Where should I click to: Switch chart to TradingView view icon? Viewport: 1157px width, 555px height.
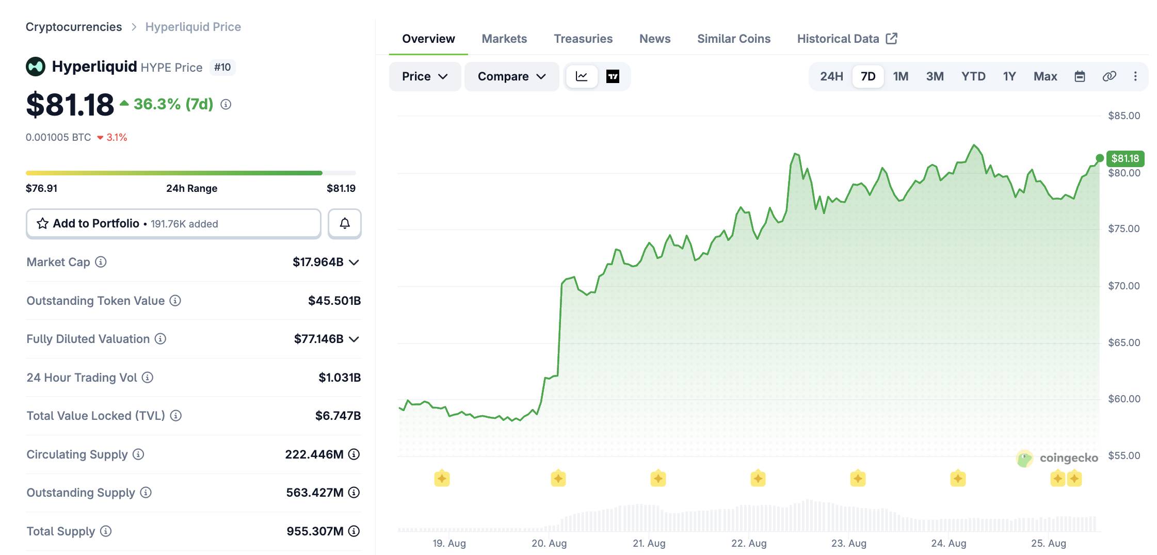(x=613, y=76)
